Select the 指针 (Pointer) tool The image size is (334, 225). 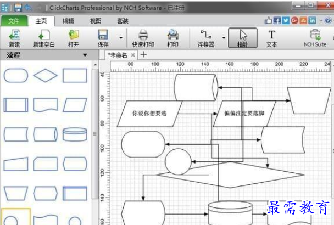tap(243, 38)
